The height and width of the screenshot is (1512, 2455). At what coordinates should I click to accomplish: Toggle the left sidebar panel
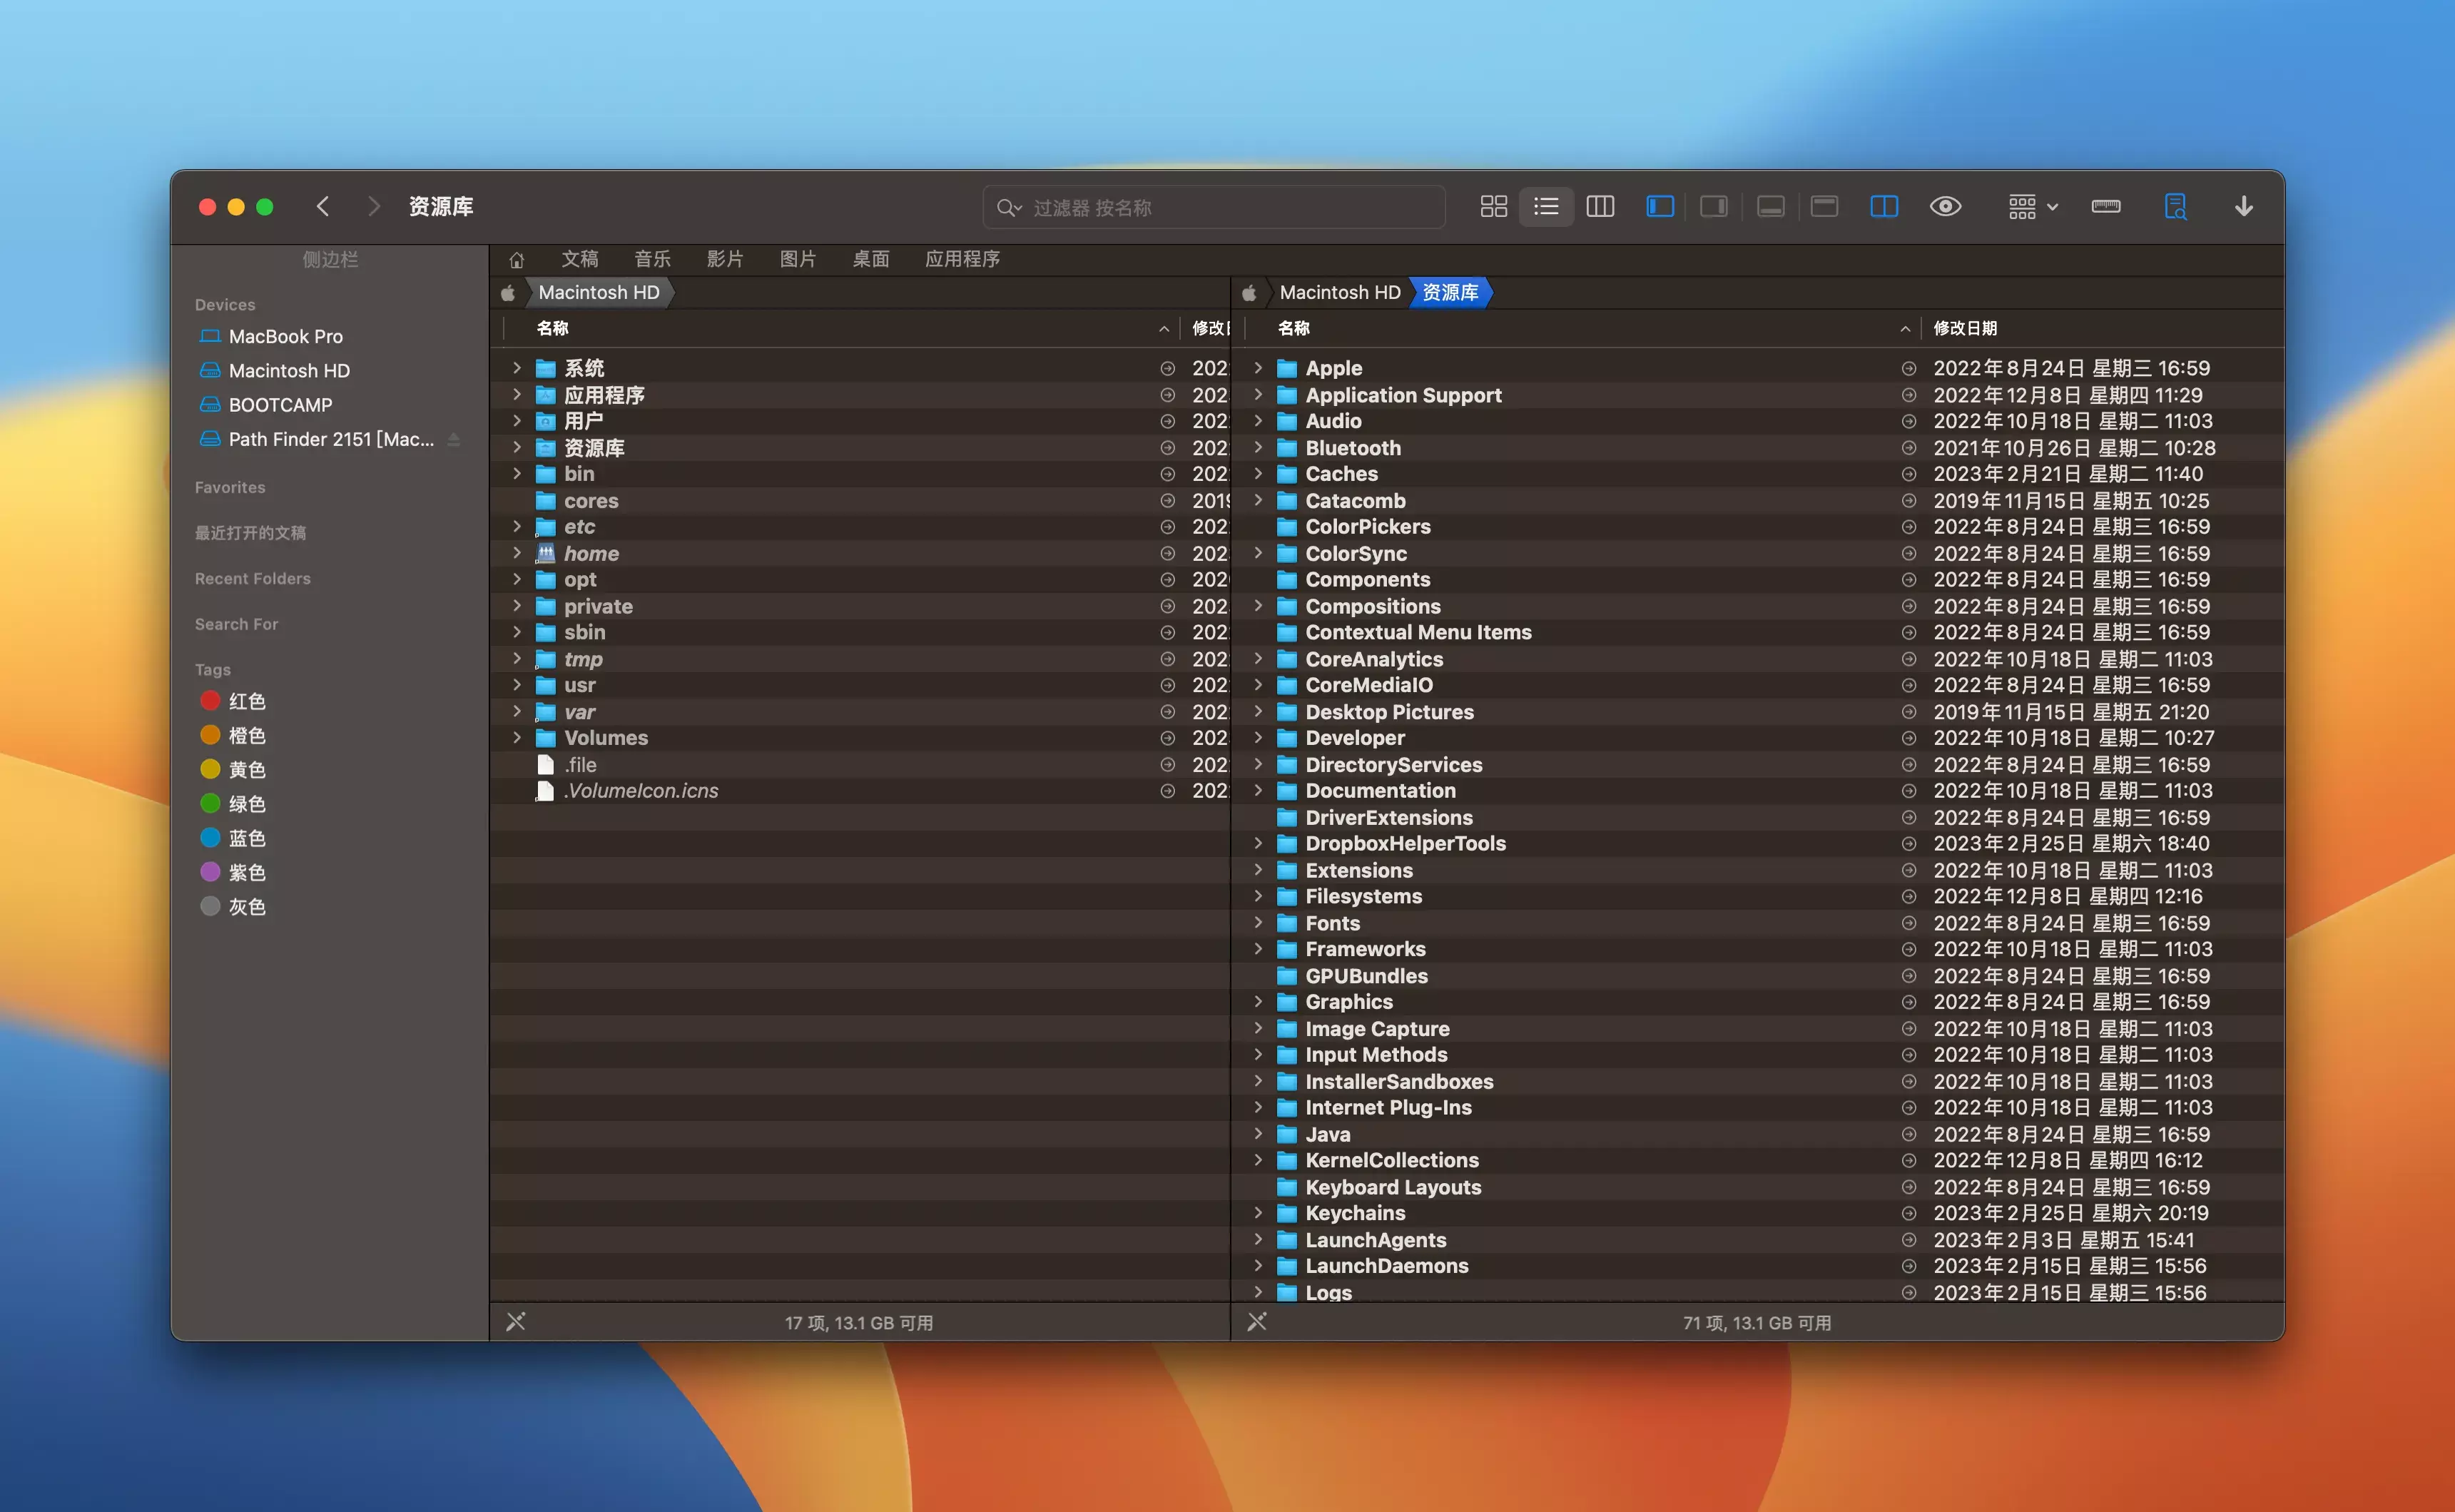point(1660,207)
